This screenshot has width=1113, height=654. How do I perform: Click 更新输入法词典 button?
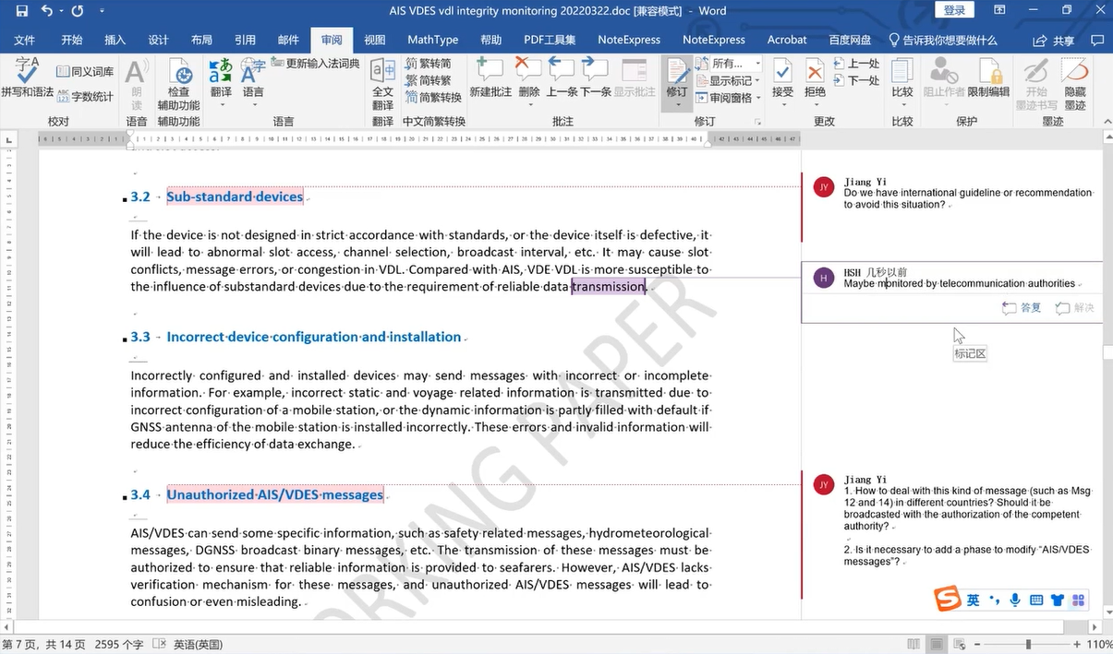pos(316,64)
